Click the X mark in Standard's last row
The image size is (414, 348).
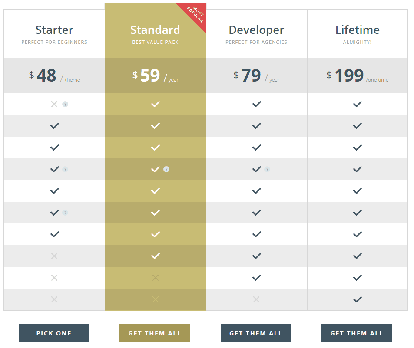click(x=156, y=299)
